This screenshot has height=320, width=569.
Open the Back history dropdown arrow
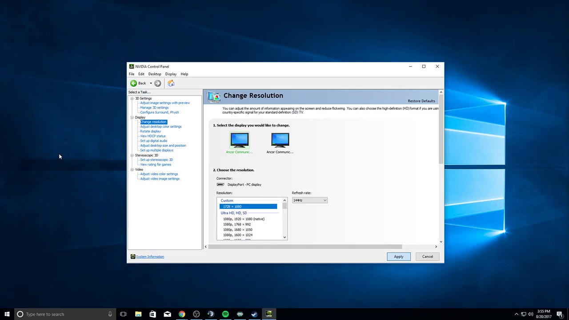(x=151, y=83)
